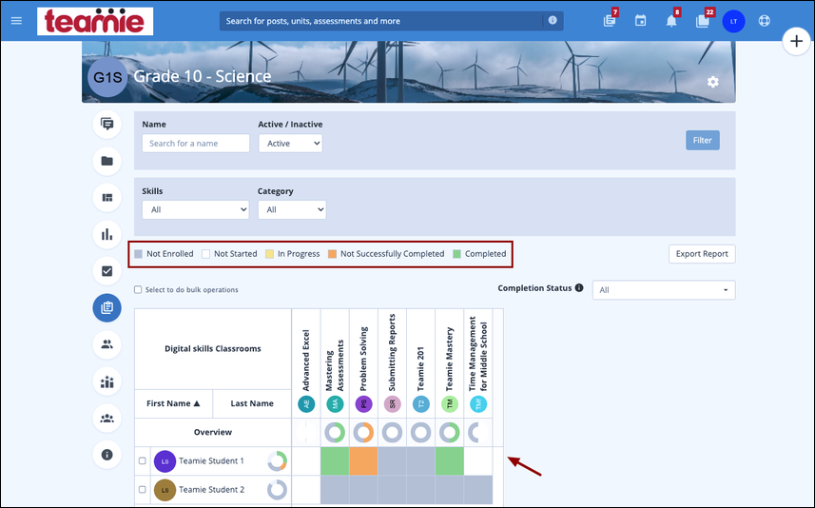Open Teamie Student 1 profile link
Screen dimensions: 815x508
tap(211, 460)
